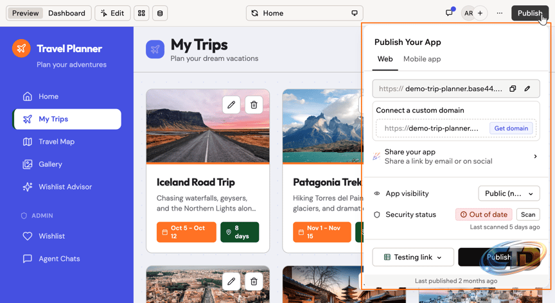The image size is (555, 303).
Task: Click the Home page selector bar
Action: pos(304,13)
